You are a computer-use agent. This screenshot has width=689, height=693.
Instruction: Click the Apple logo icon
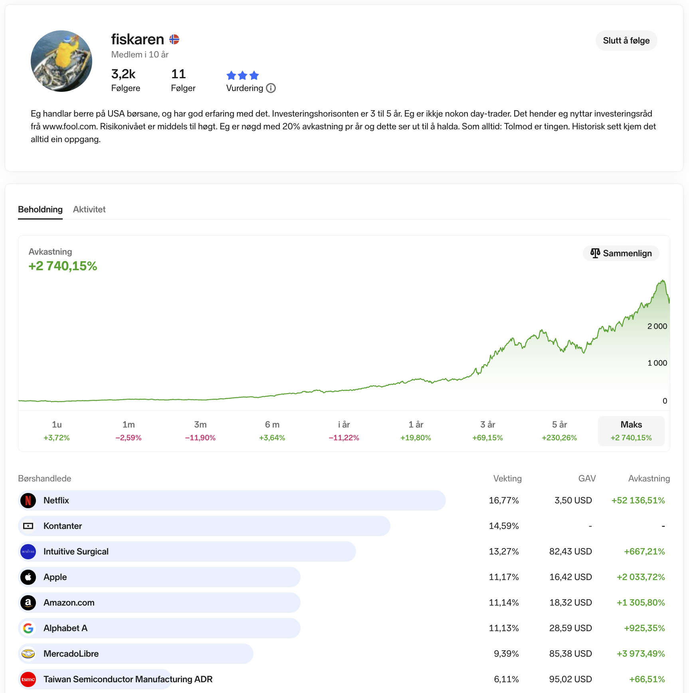click(x=28, y=577)
